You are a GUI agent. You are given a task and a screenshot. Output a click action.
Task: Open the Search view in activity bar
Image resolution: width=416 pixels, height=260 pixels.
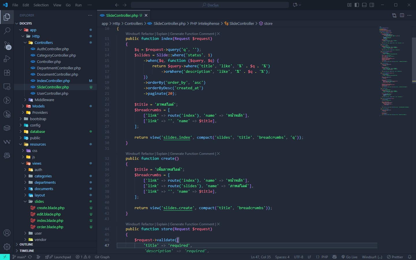pyautogui.click(x=7, y=31)
